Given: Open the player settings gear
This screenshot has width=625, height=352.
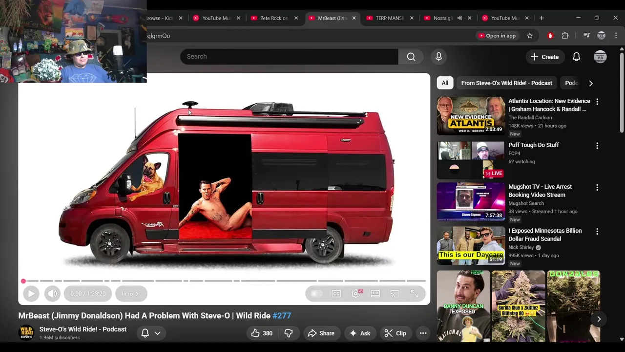Looking at the screenshot, I should coord(356,294).
